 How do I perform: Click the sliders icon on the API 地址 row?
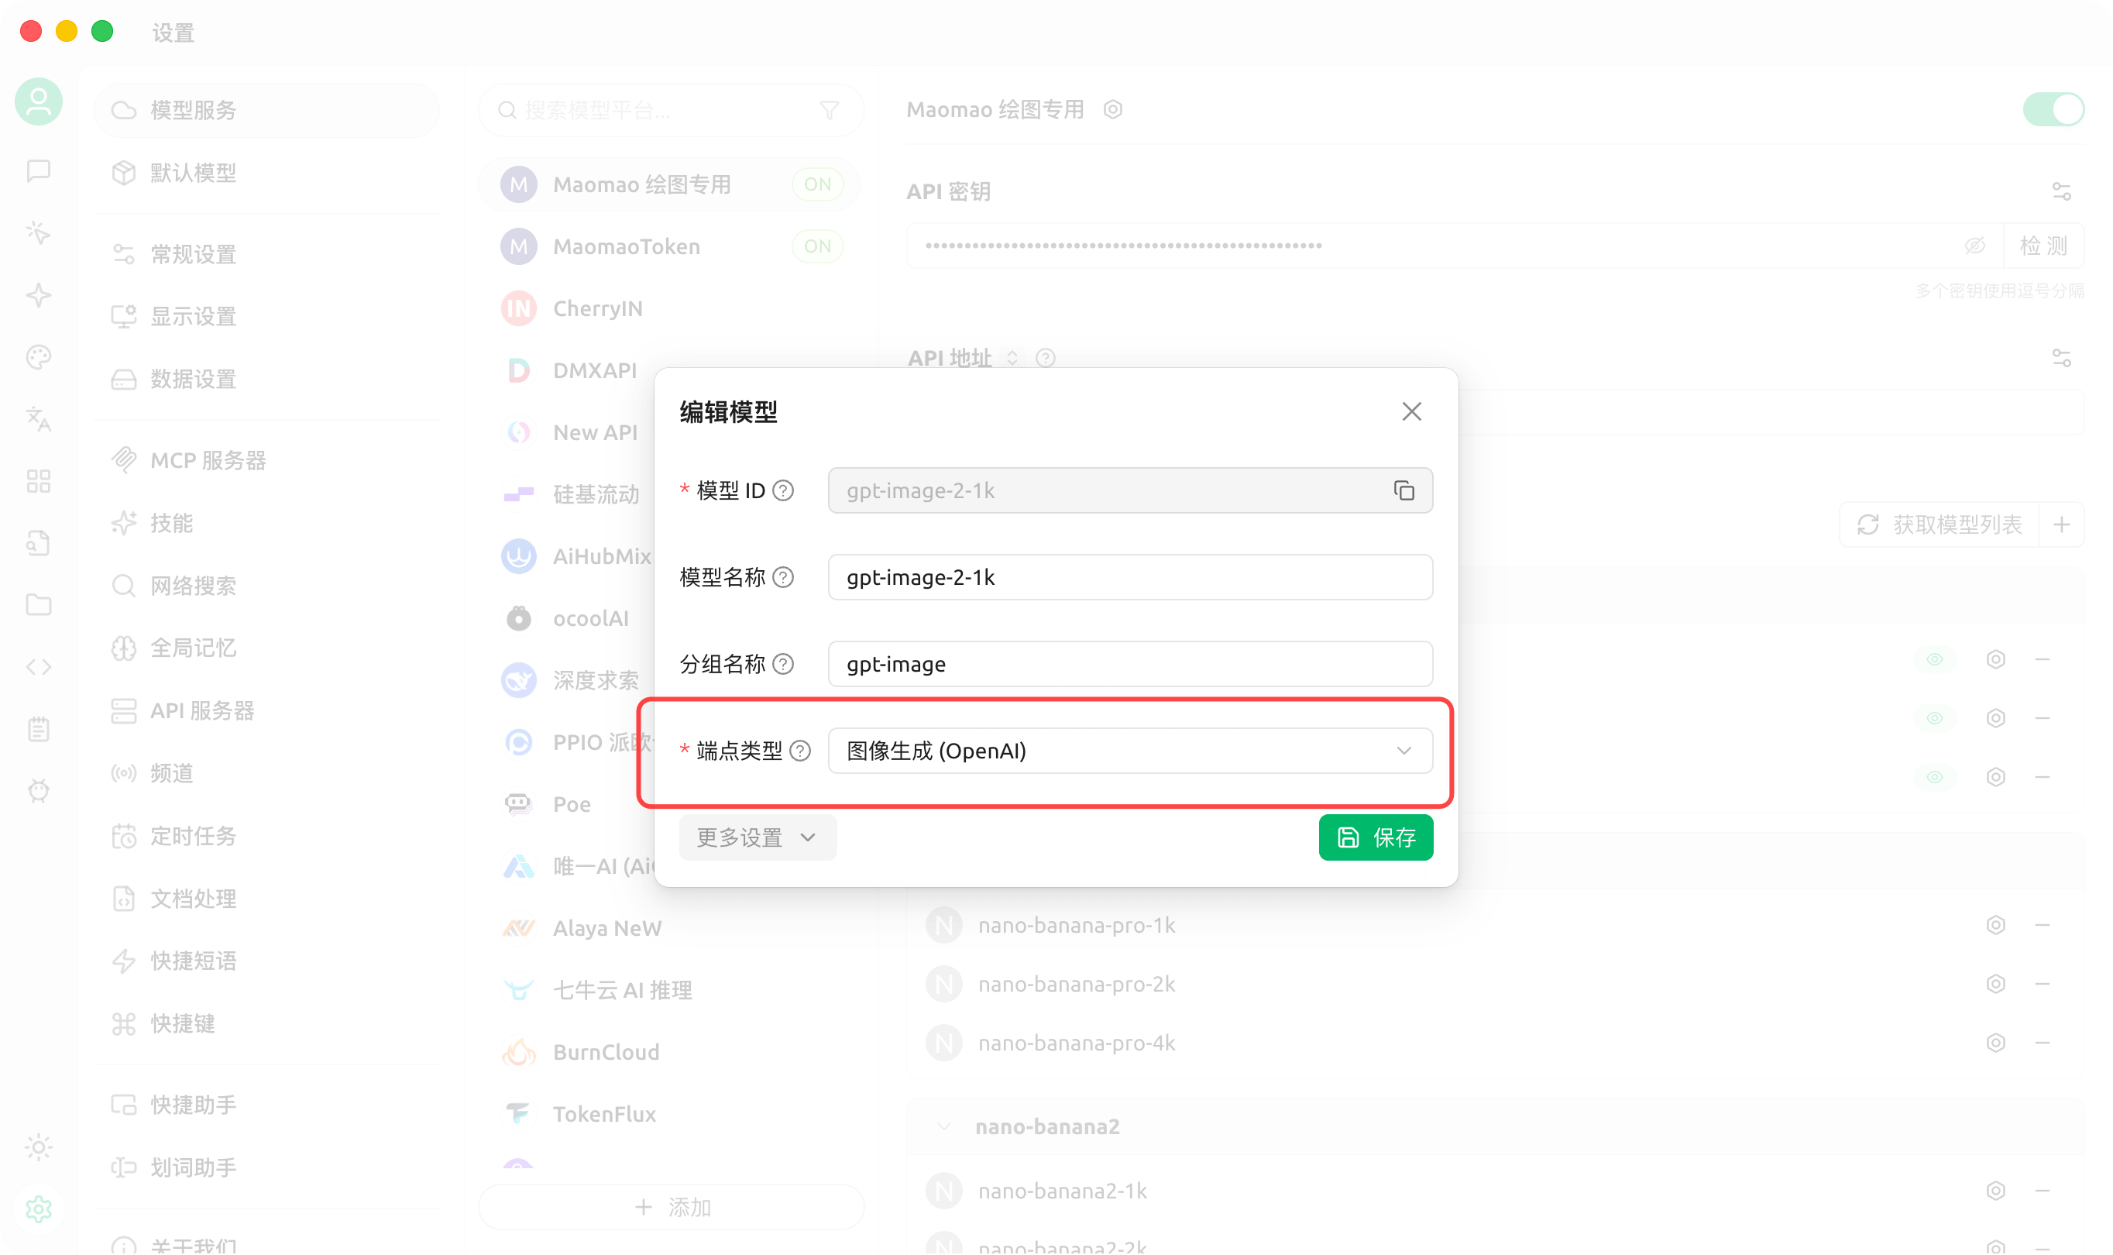pyautogui.click(x=2061, y=358)
